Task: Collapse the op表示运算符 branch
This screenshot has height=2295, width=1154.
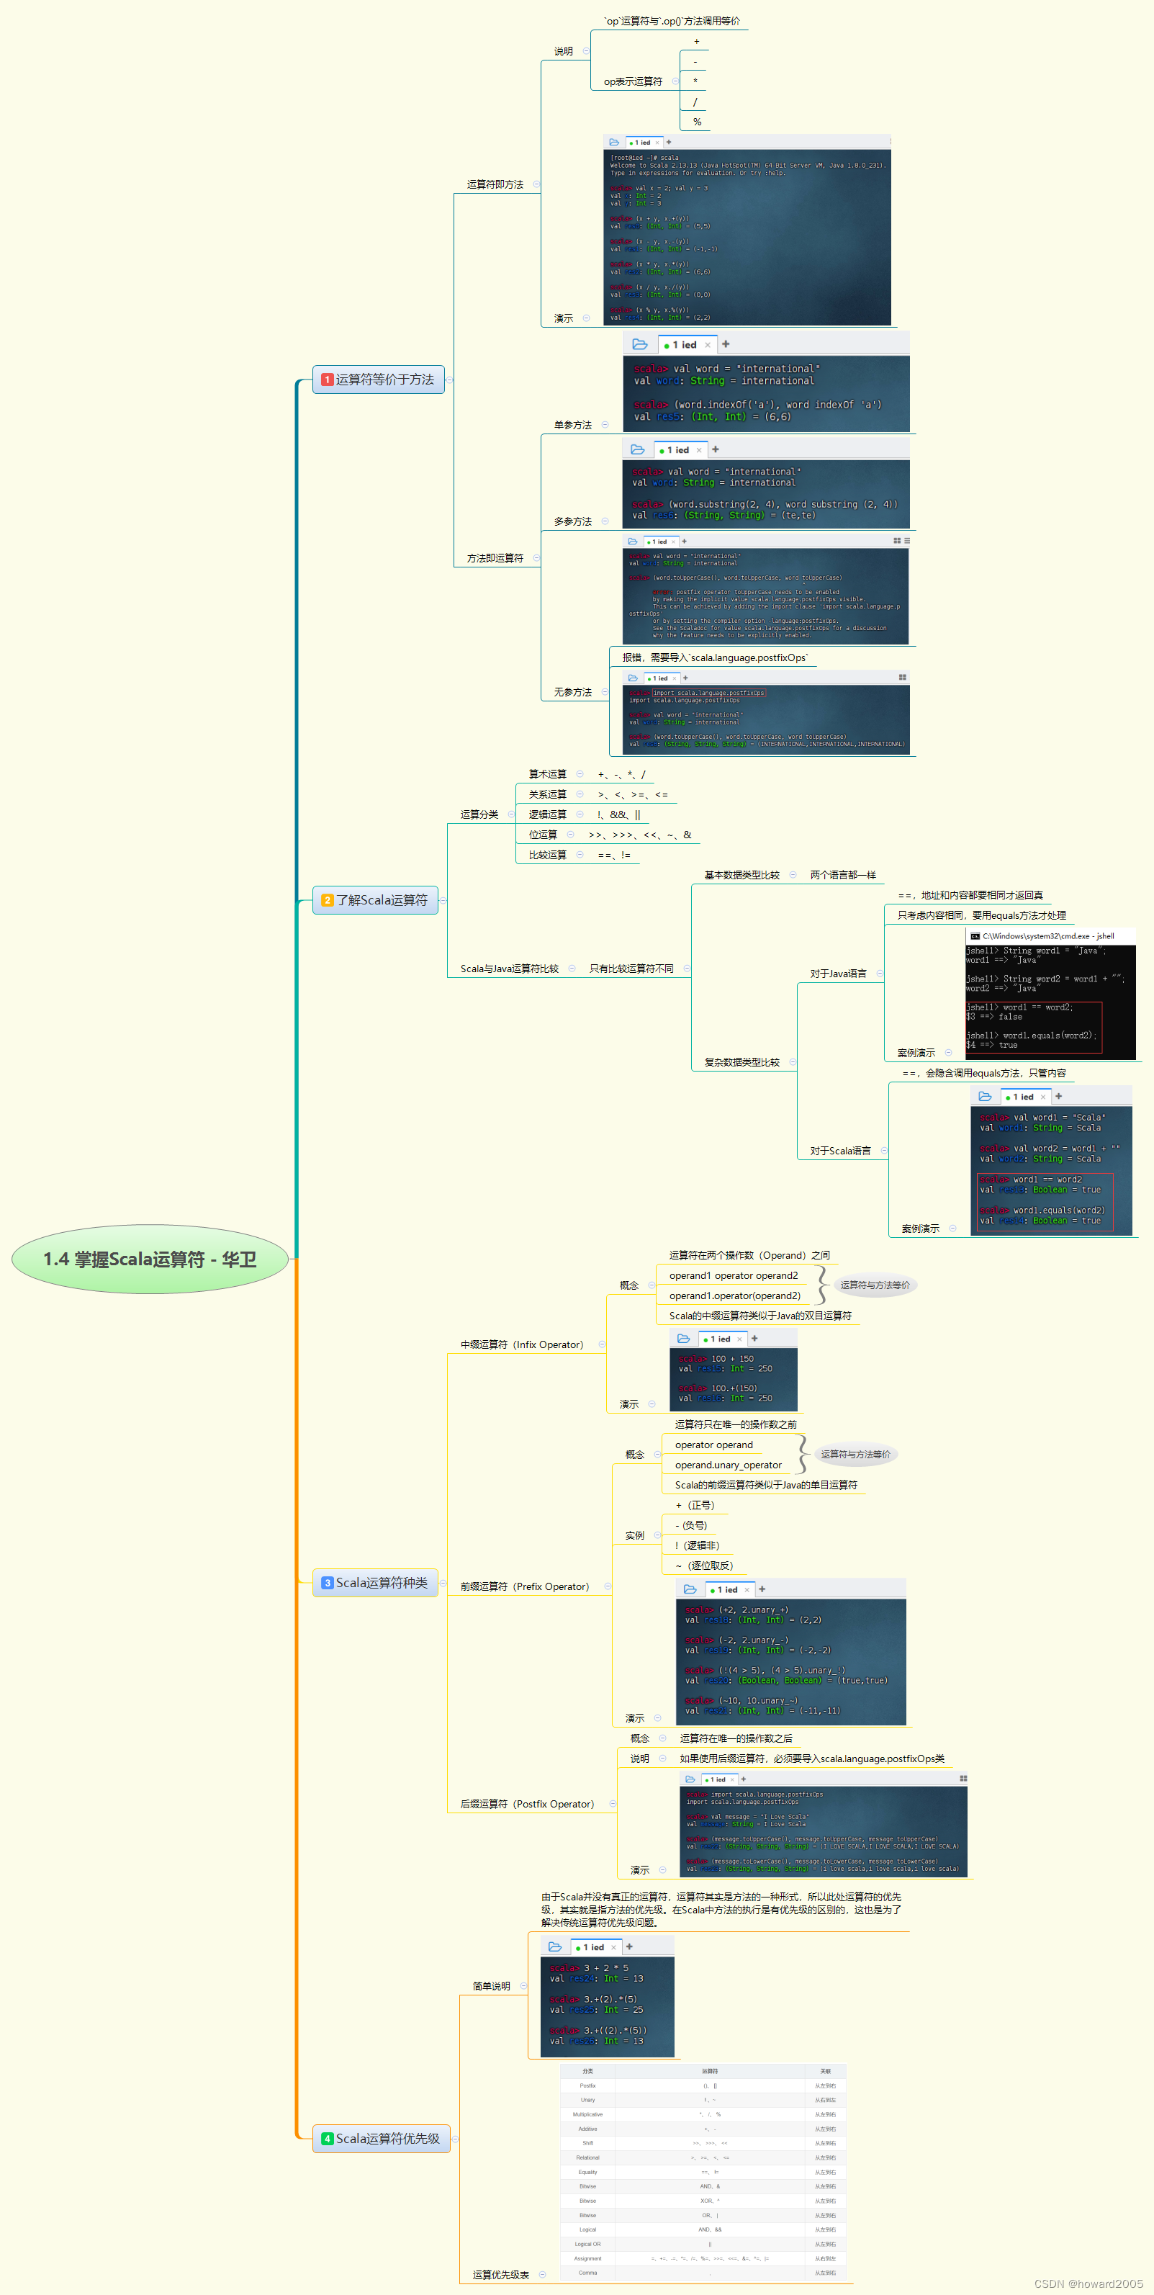Action: pyautogui.click(x=675, y=81)
